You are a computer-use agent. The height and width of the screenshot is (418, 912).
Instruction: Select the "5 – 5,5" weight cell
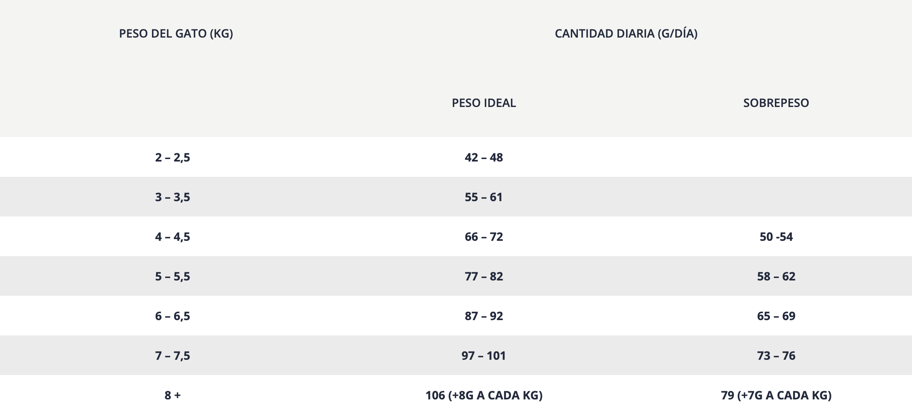click(173, 276)
